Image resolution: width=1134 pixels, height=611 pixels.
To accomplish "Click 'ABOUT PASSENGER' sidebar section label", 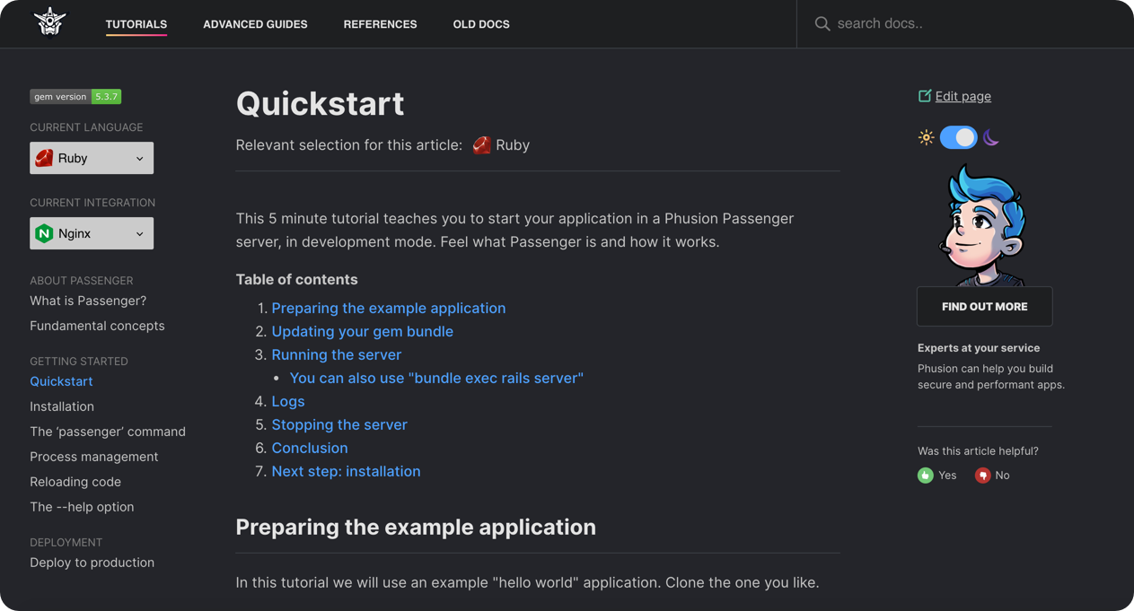I will pyautogui.click(x=81, y=281).
